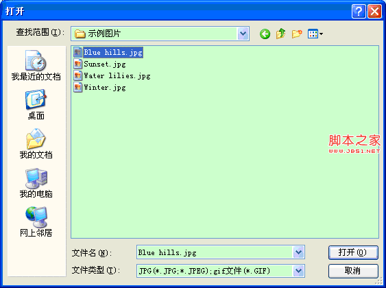Click the help question mark button
The width and height of the screenshot is (386, 288).
click(359, 12)
